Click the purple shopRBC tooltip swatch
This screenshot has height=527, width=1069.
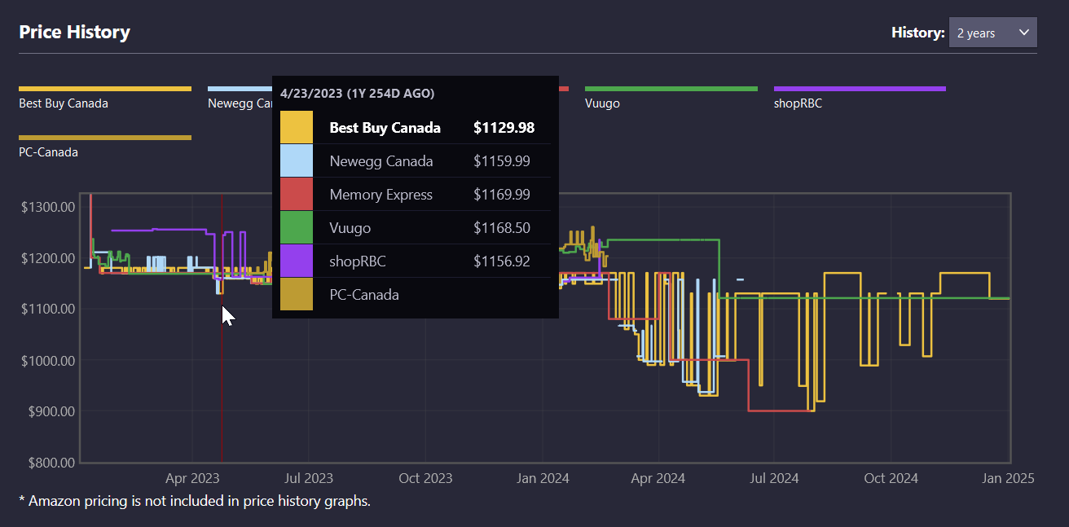(296, 261)
